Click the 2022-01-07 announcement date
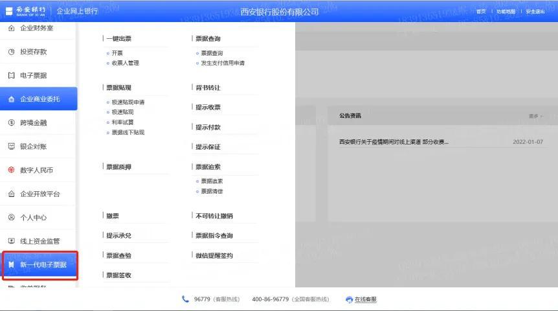The image size is (558, 311). (x=528, y=142)
